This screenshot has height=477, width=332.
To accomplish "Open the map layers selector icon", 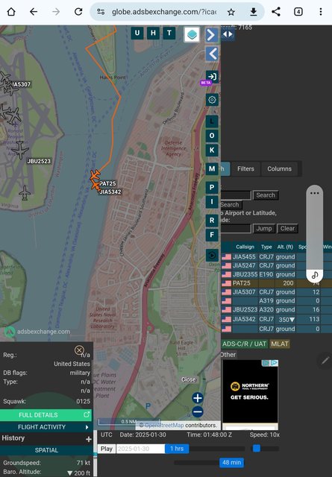I will pyautogui.click(x=192, y=34).
